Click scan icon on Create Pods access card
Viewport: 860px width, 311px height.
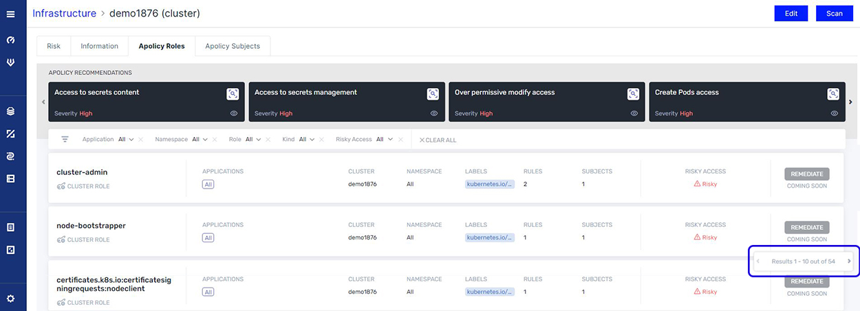click(833, 94)
